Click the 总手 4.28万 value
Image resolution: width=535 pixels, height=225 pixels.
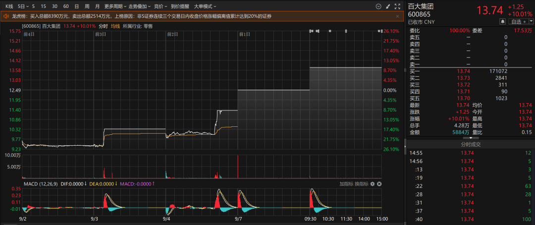click(x=462, y=125)
